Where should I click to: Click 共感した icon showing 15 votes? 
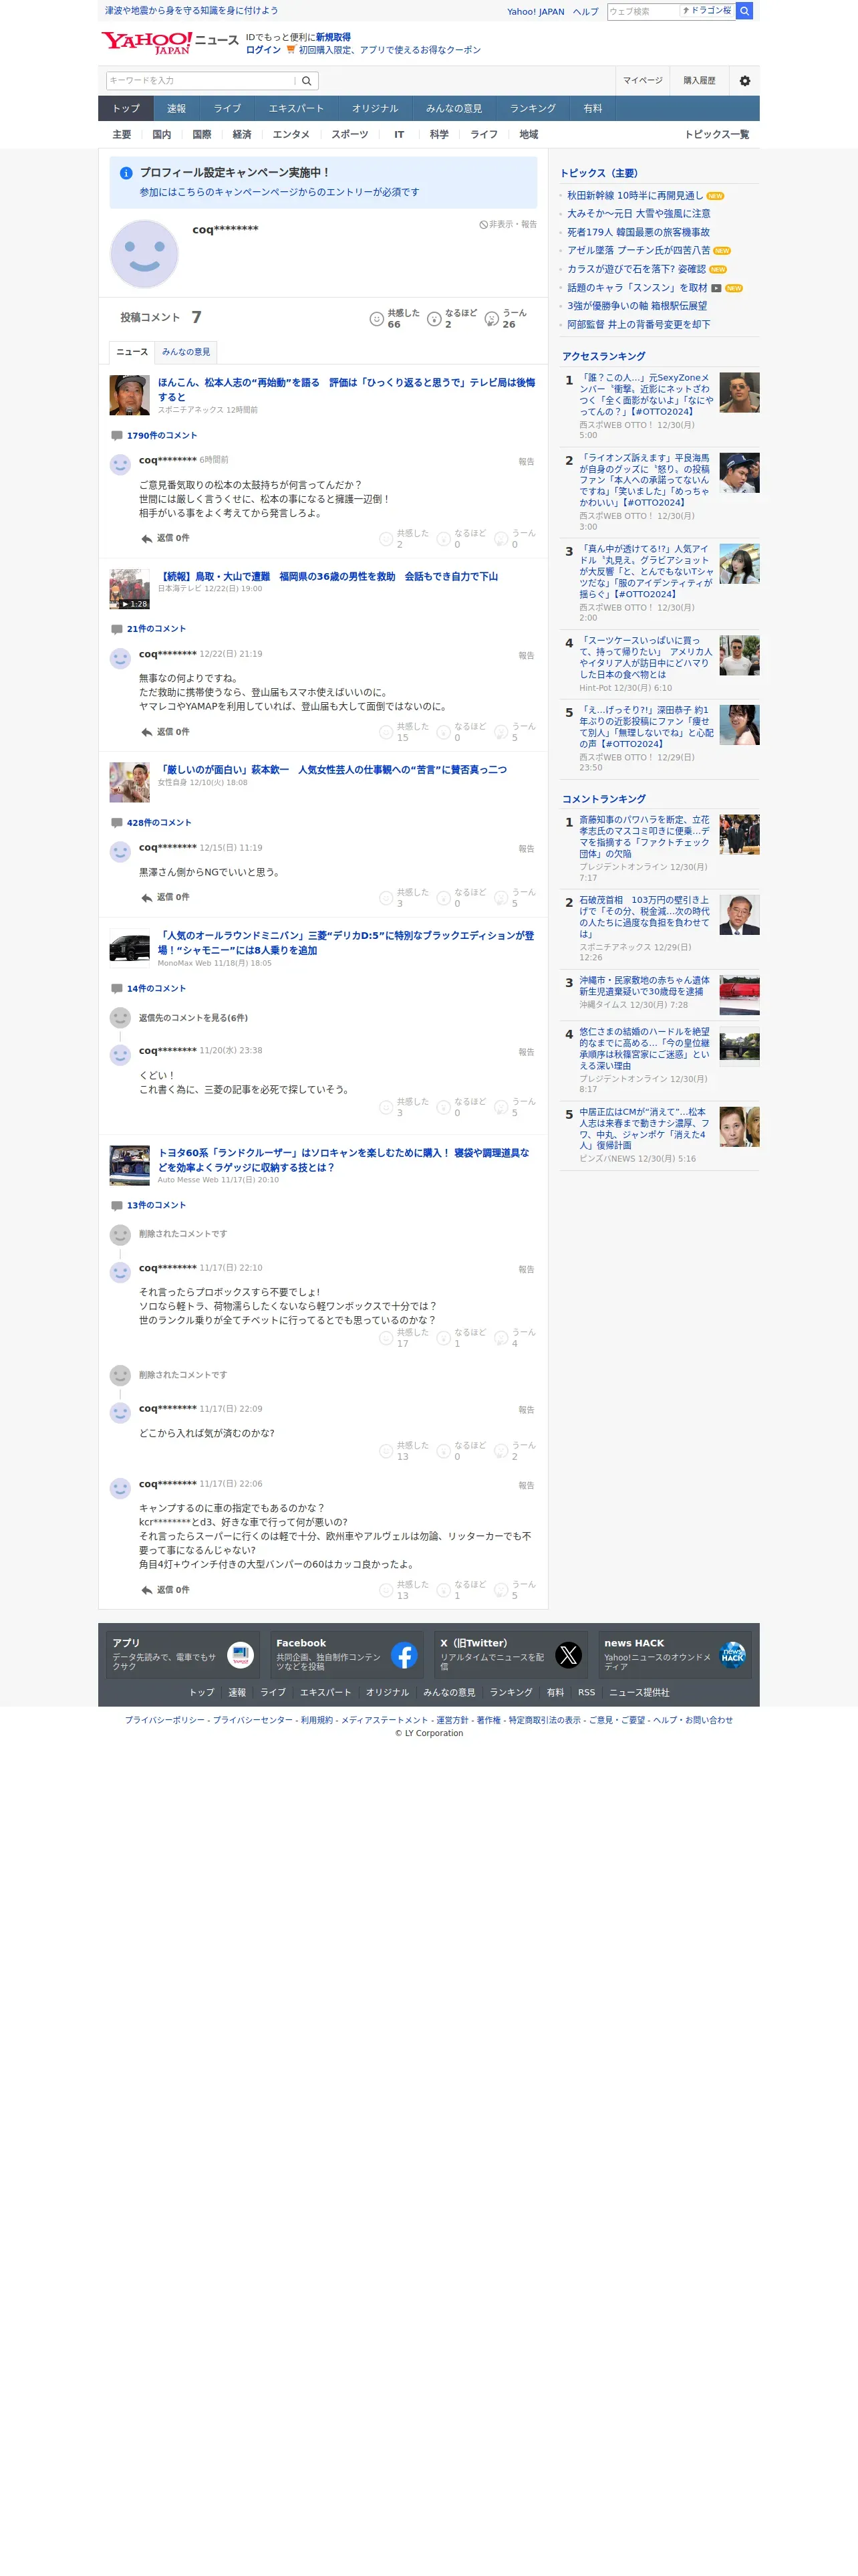tap(386, 733)
